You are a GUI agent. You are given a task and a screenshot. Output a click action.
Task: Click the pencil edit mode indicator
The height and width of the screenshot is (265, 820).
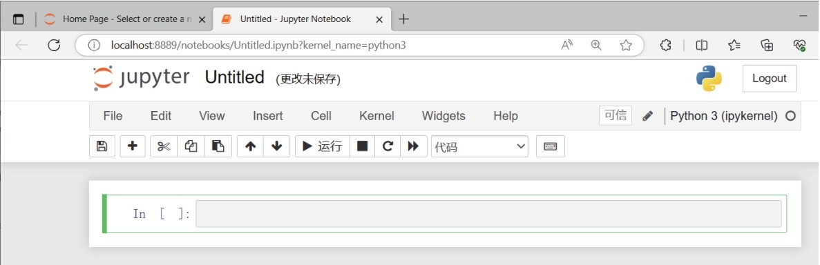point(648,115)
